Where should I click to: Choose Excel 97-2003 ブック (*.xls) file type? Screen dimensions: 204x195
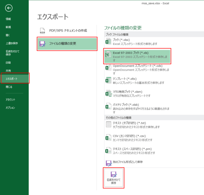137,56
